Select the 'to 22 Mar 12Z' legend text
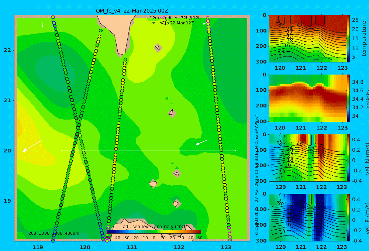369x251 pixels. (x=179, y=23)
